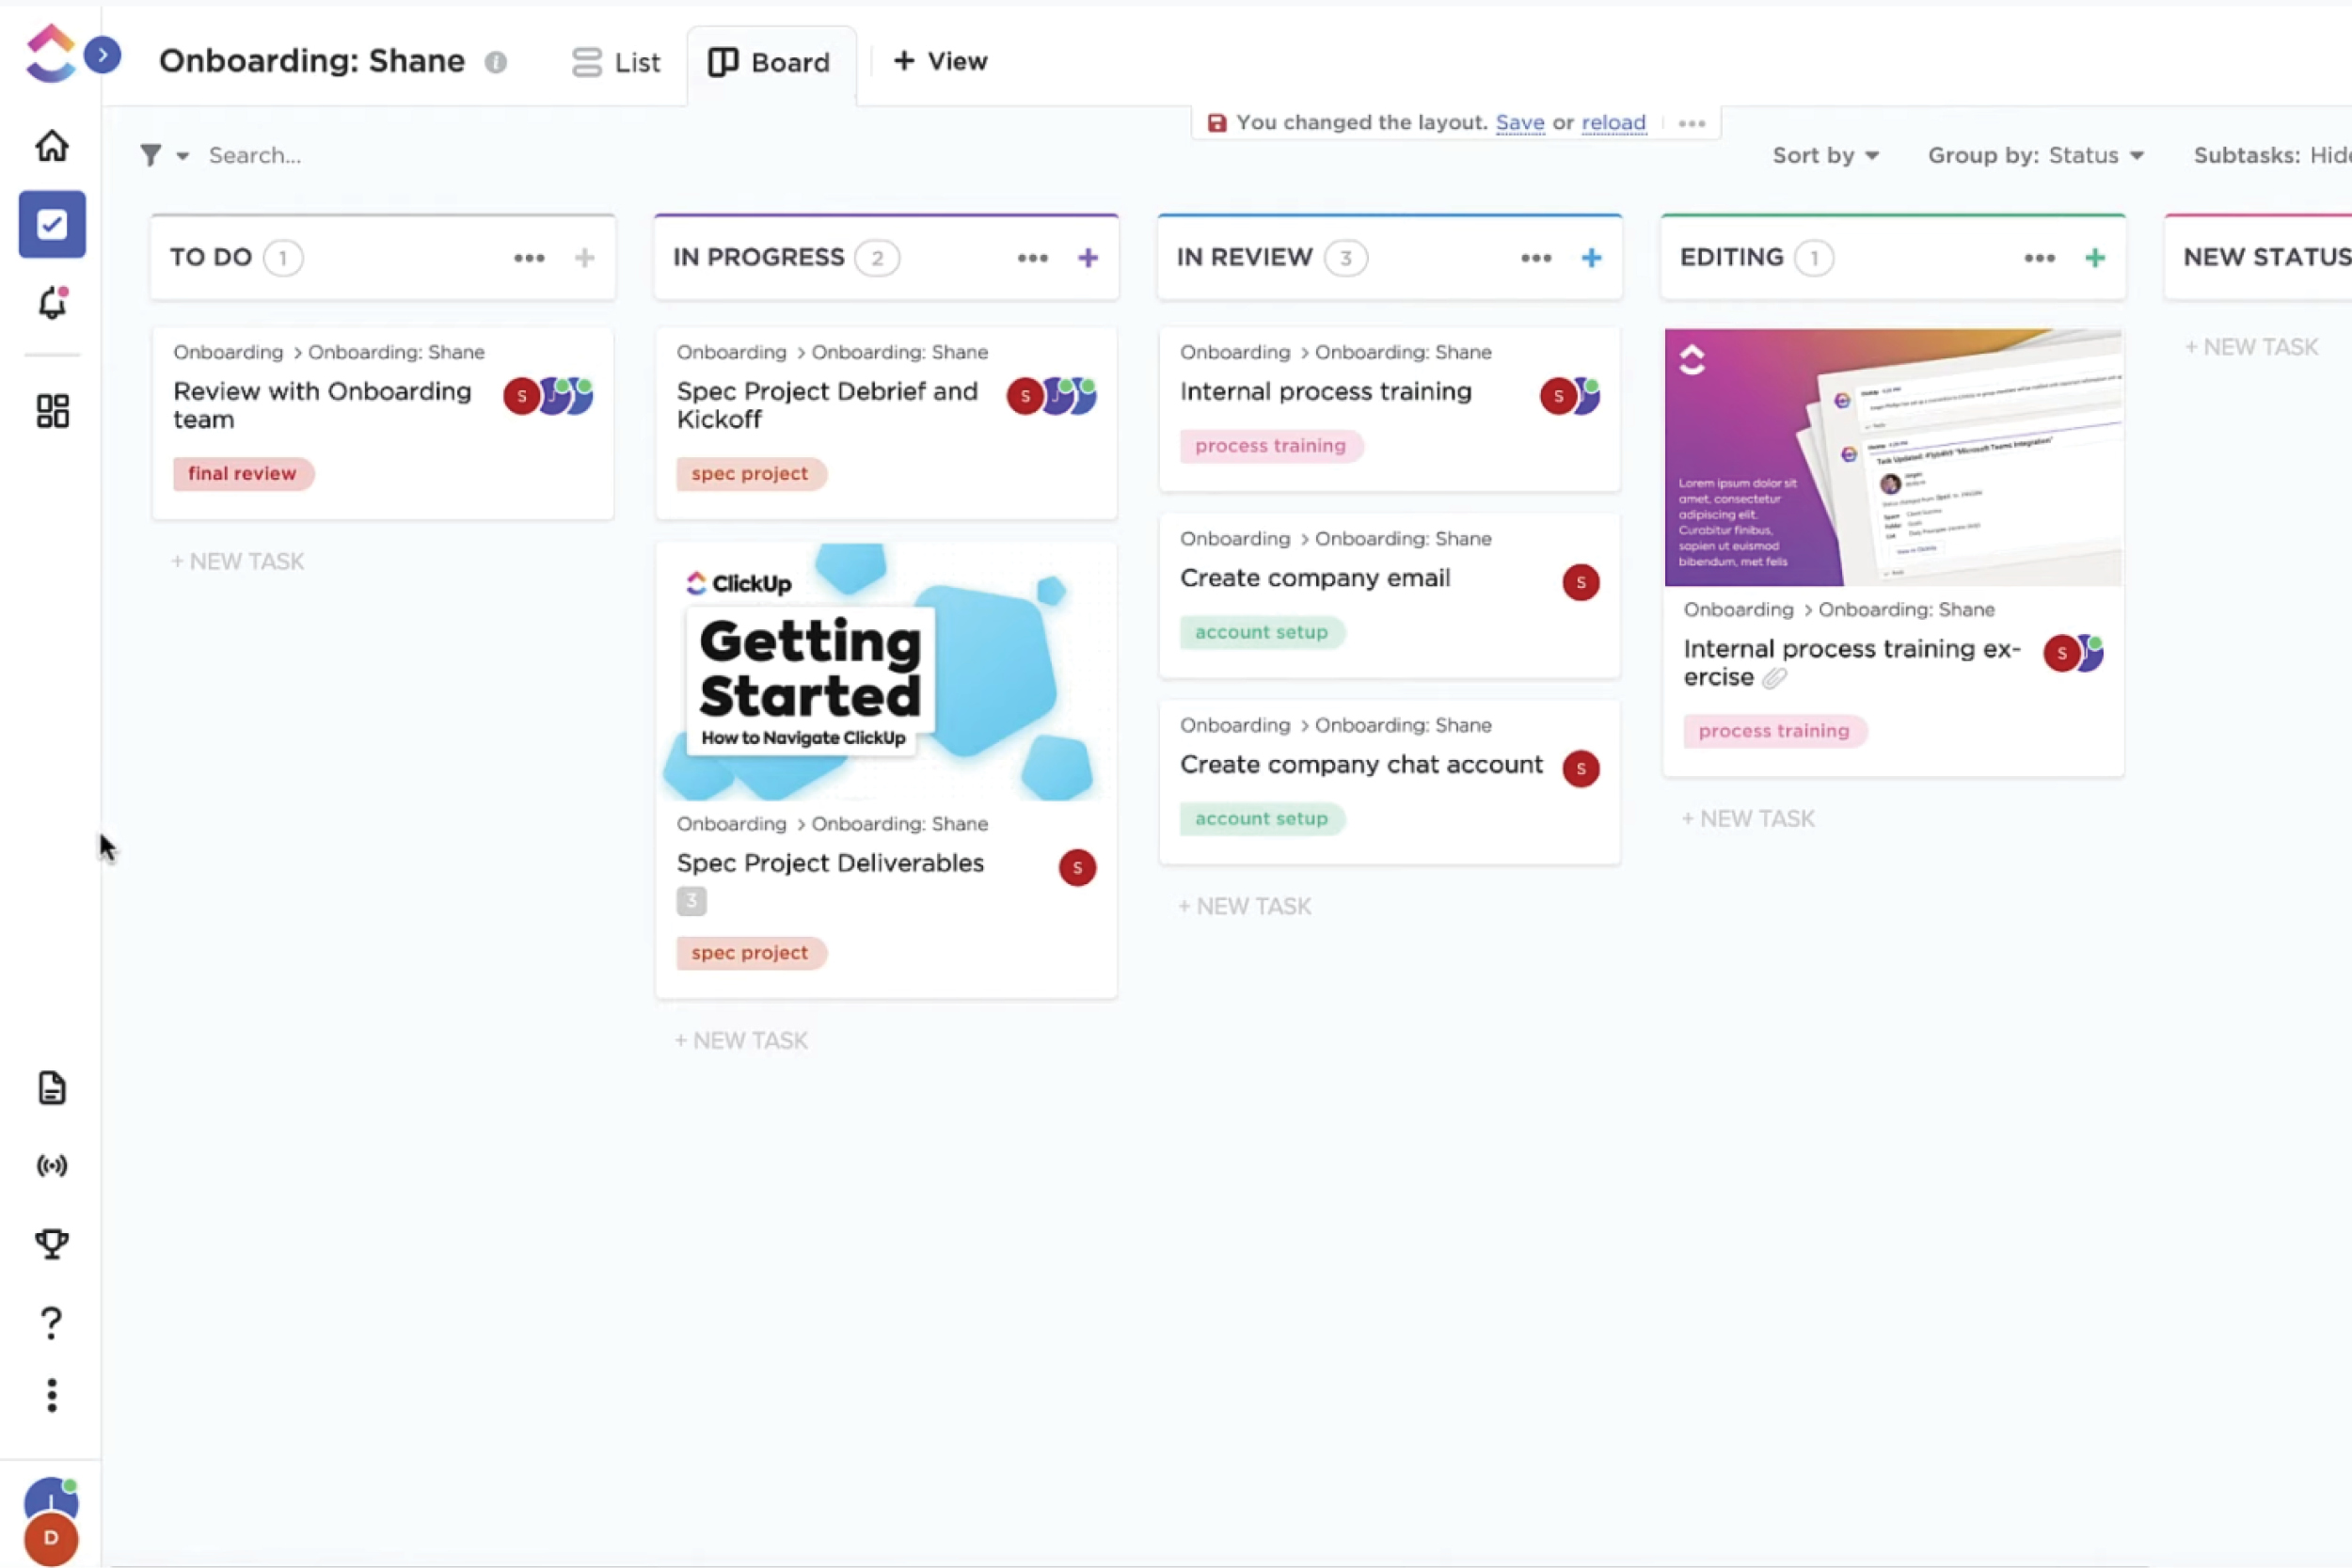
Task: Save the changed layout
Action: [x=1518, y=122]
